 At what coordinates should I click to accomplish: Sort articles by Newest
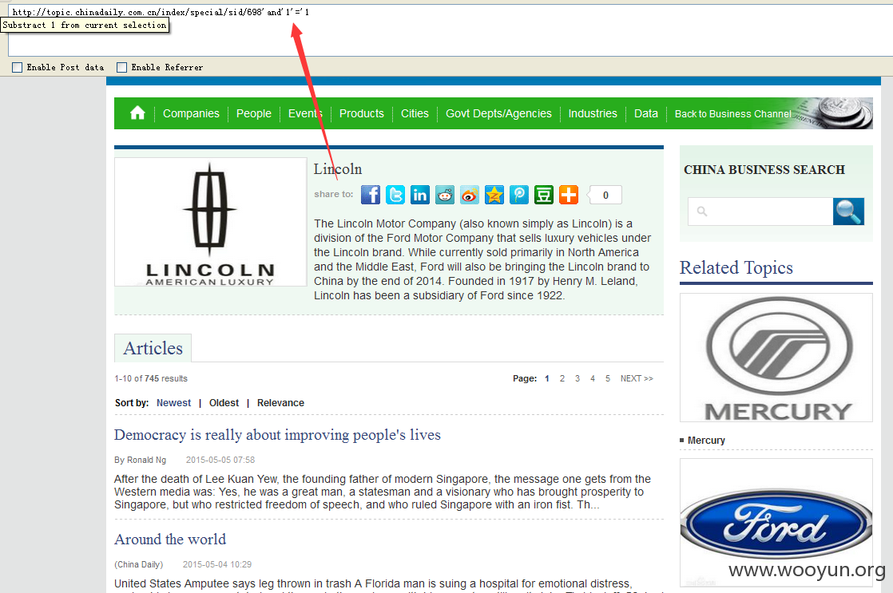click(x=173, y=403)
